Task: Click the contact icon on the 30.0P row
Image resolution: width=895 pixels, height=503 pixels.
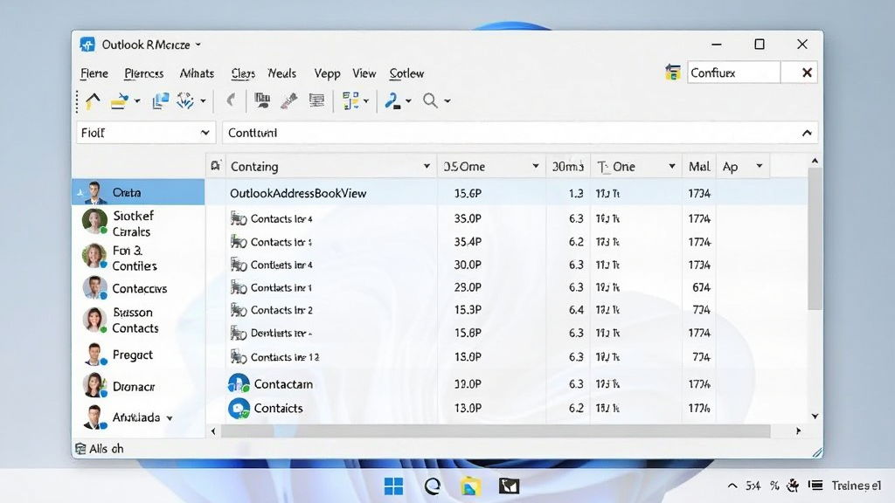Action: tap(239, 265)
